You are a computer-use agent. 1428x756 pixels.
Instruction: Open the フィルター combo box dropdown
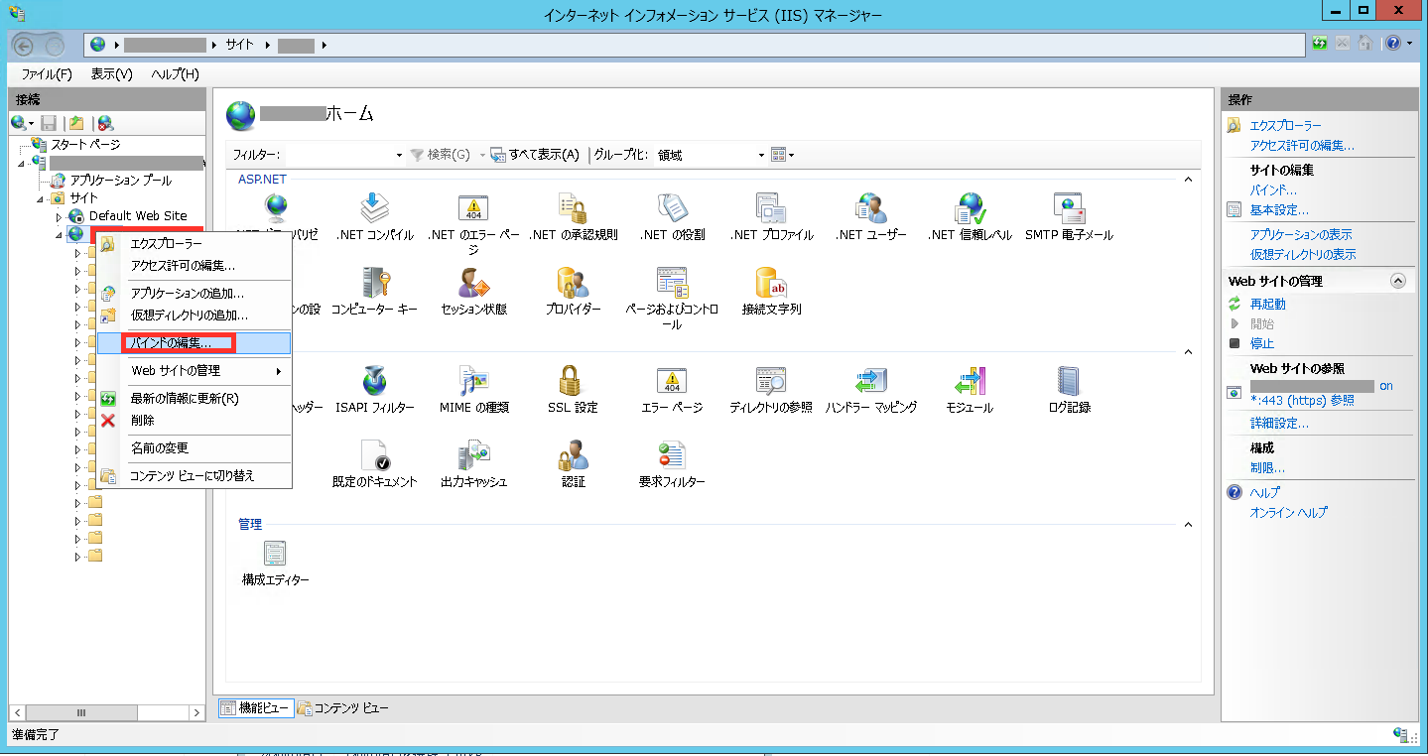399,155
